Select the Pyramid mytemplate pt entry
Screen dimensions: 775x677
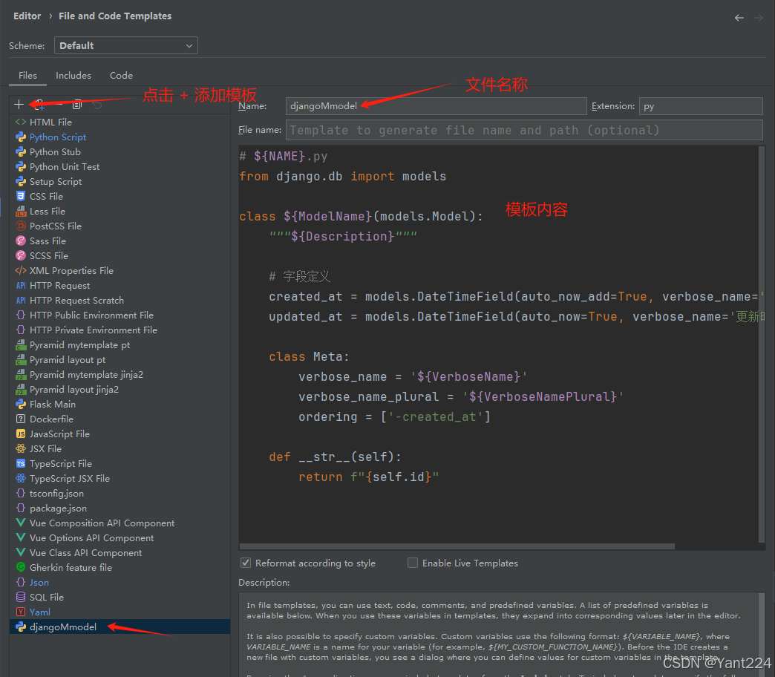tap(120, 345)
